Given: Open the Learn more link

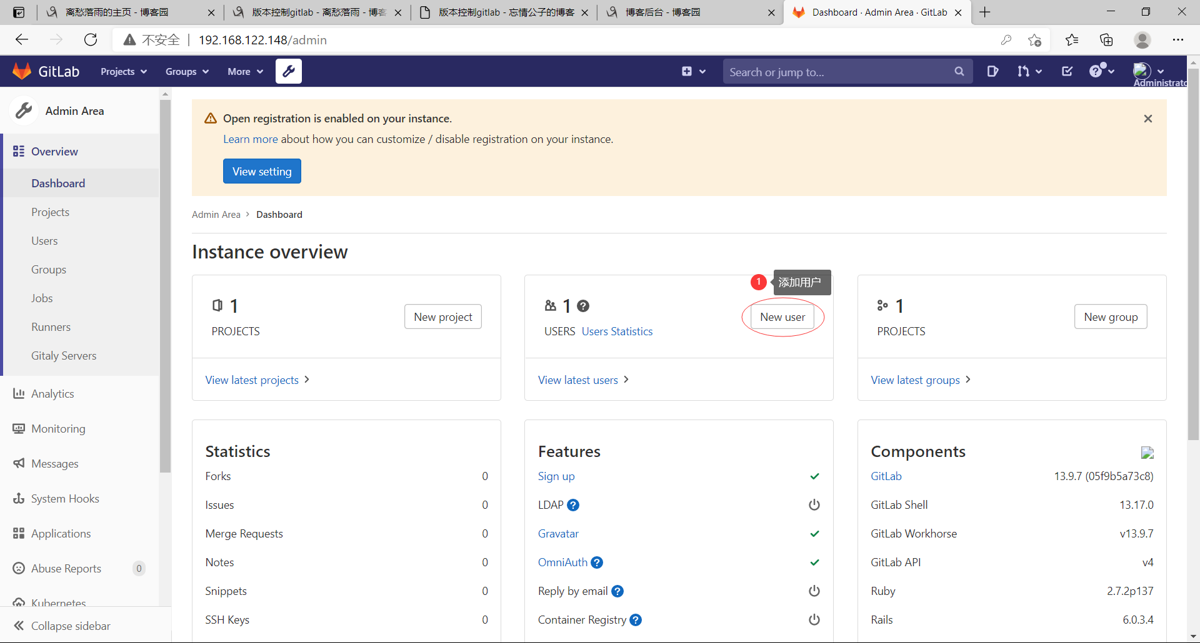Looking at the screenshot, I should pos(251,139).
